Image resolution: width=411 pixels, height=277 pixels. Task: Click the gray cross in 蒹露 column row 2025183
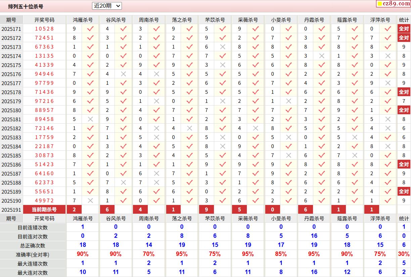coord(355,137)
